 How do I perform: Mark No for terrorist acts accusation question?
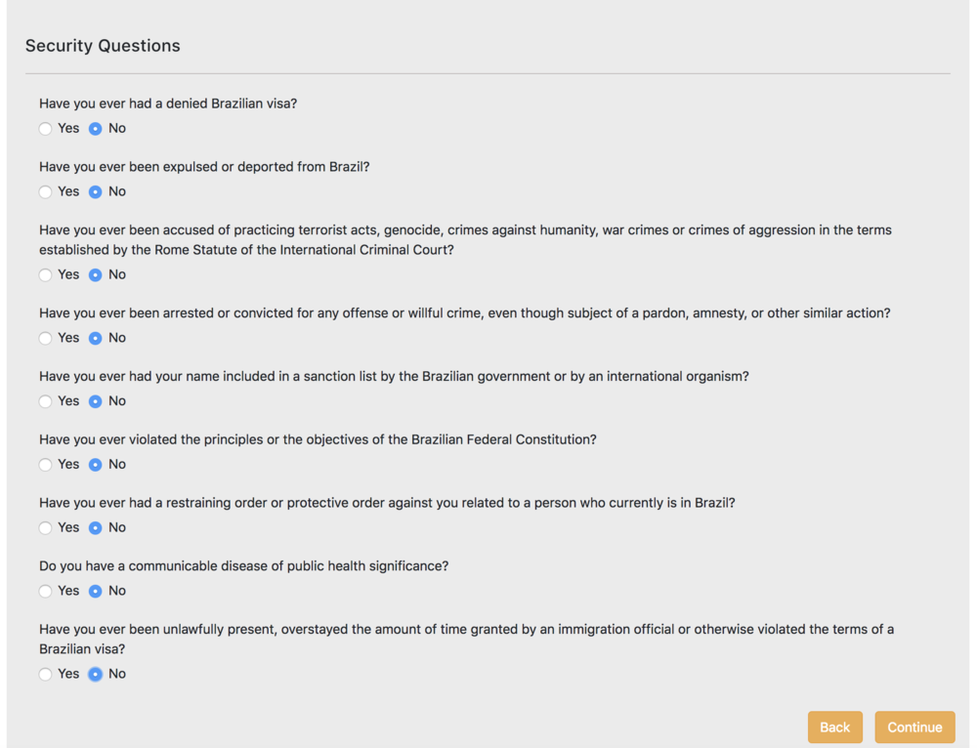(96, 275)
